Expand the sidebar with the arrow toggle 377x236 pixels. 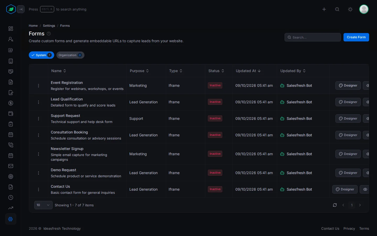(21, 9)
